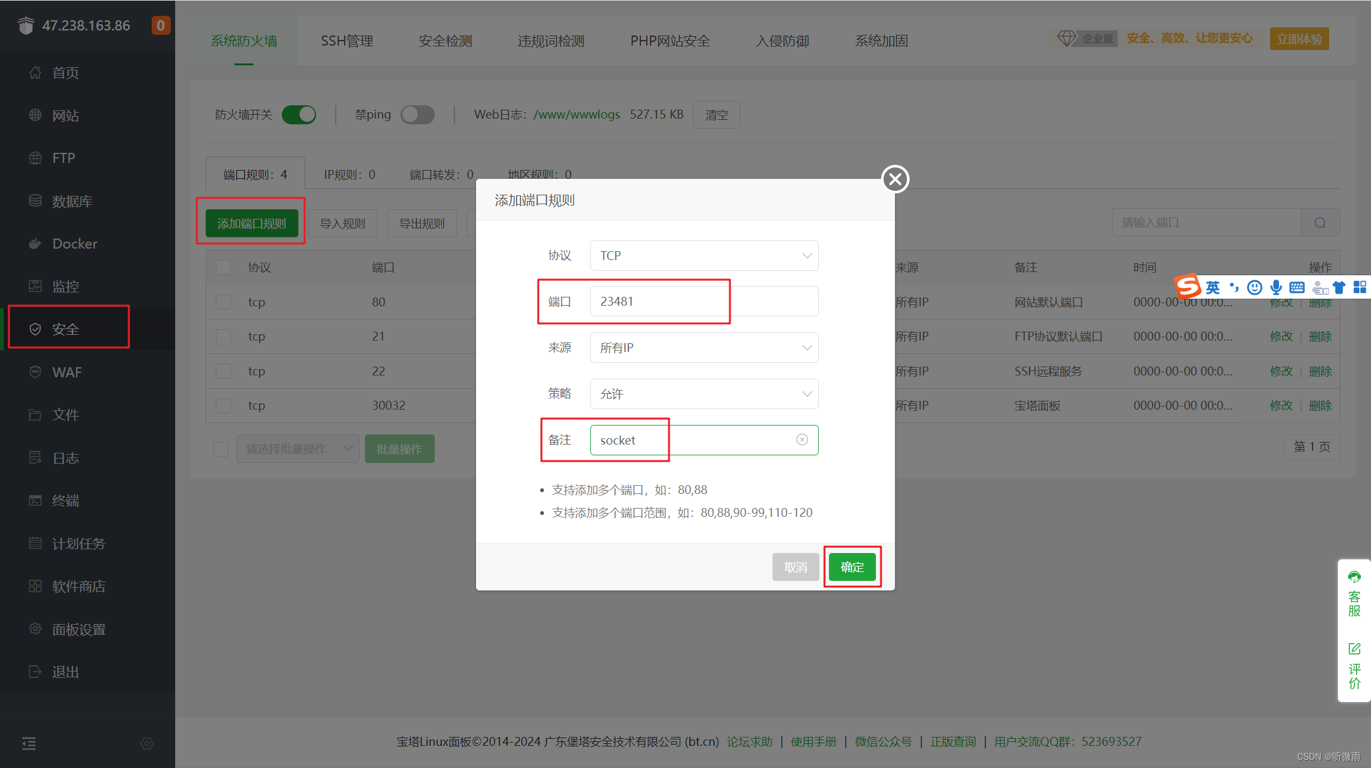Click the green 确定 confirm button
Screen dimensions: 1371x768
click(852, 567)
